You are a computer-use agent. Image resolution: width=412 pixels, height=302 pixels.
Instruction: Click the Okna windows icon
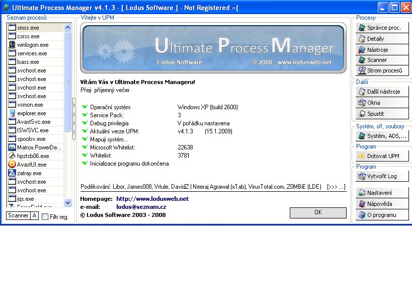[362, 103]
